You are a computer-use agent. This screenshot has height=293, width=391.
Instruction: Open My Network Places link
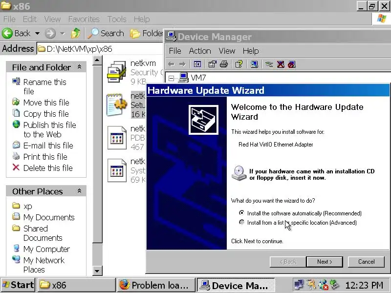tap(44, 265)
